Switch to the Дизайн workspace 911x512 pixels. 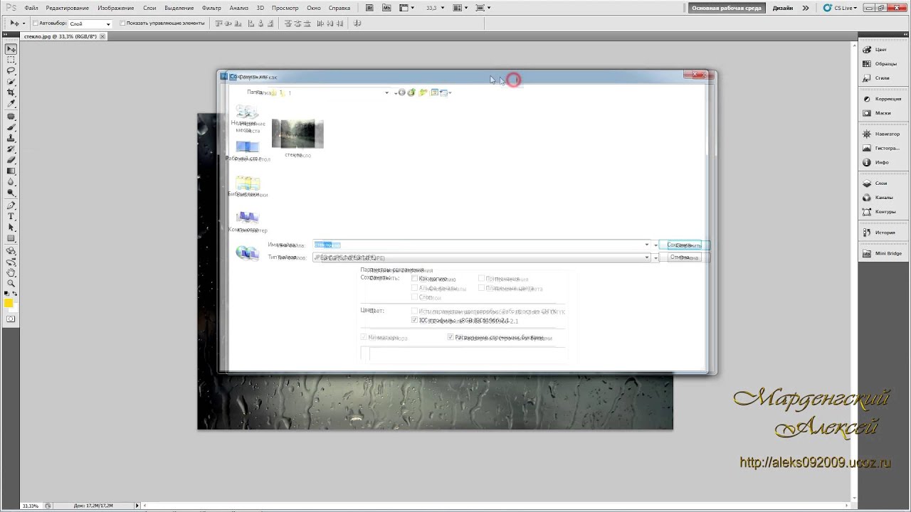click(782, 8)
